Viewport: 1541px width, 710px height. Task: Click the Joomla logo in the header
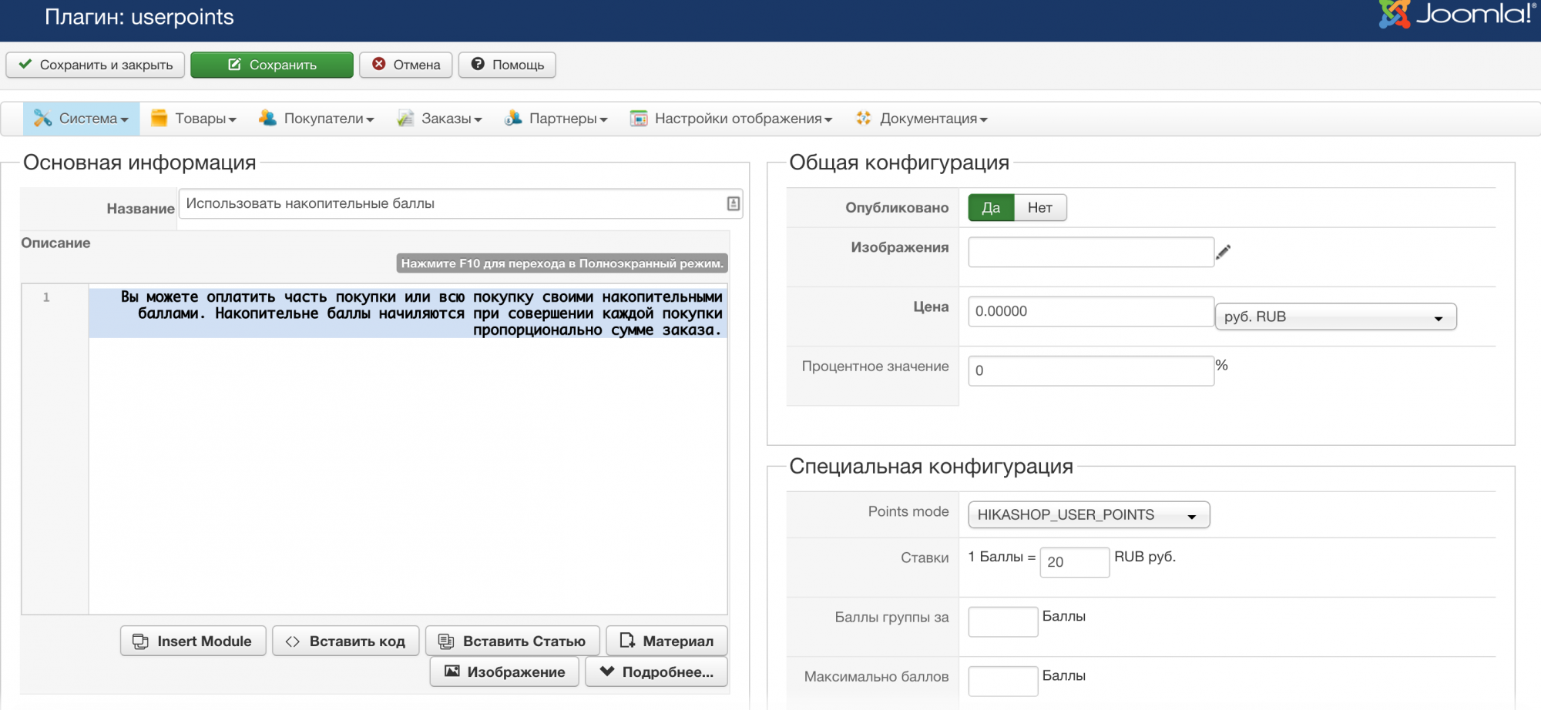point(1455,15)
